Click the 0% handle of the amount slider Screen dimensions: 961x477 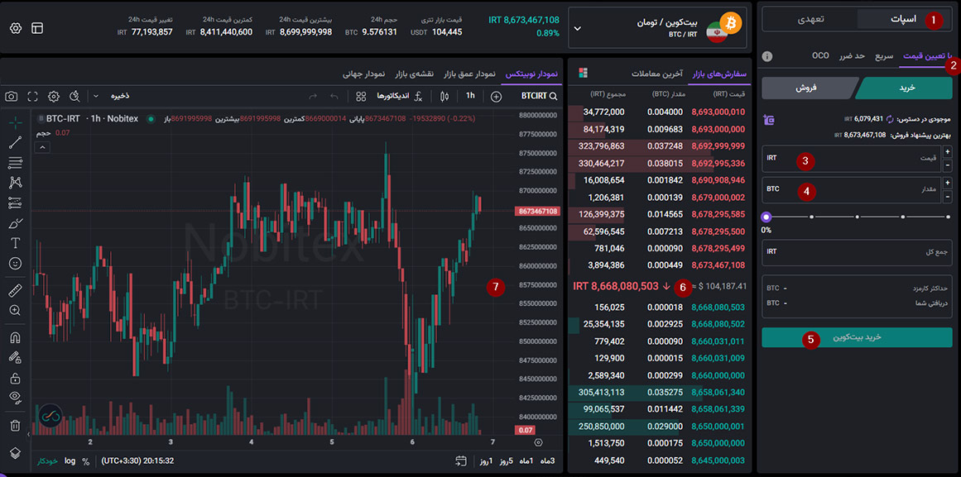766,217
